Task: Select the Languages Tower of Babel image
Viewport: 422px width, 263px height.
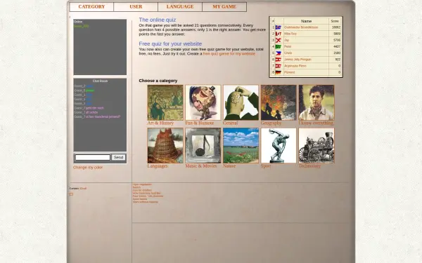Action: (165, 145)
